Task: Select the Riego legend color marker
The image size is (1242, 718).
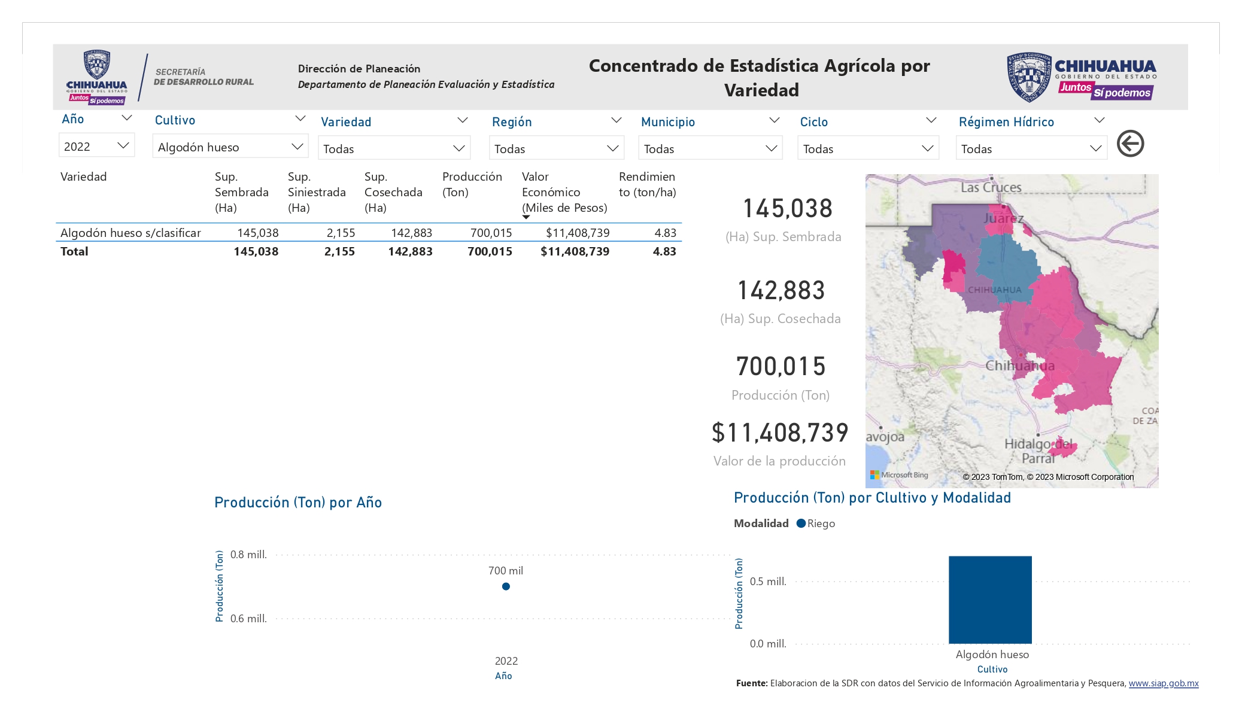Action: (801, 524)
